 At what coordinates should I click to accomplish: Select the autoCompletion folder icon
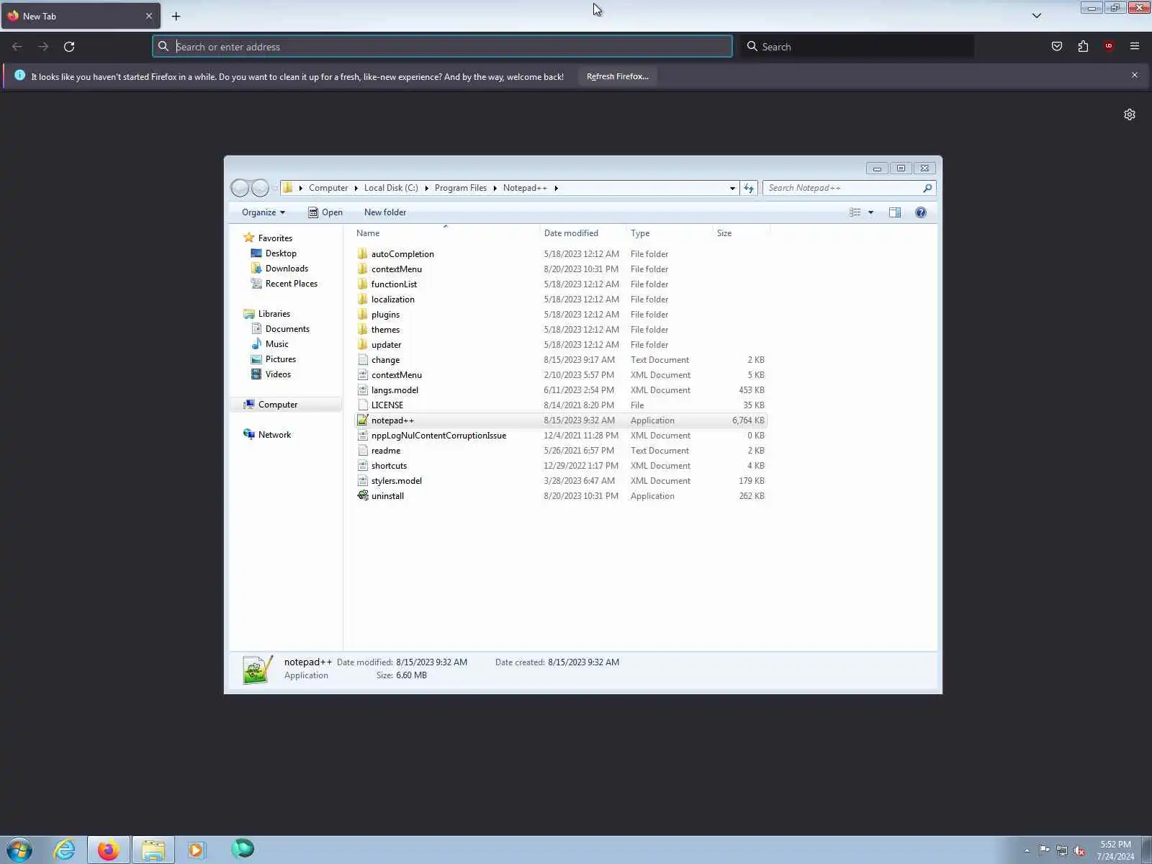363,253
